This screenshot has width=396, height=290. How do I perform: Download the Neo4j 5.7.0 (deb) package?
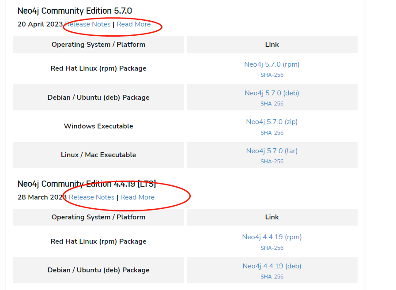point(272,93)
